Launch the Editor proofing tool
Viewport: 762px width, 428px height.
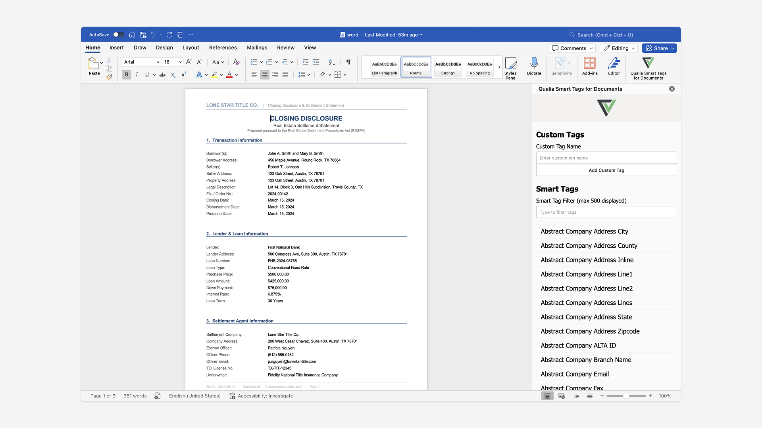click(x=614, y=66)
